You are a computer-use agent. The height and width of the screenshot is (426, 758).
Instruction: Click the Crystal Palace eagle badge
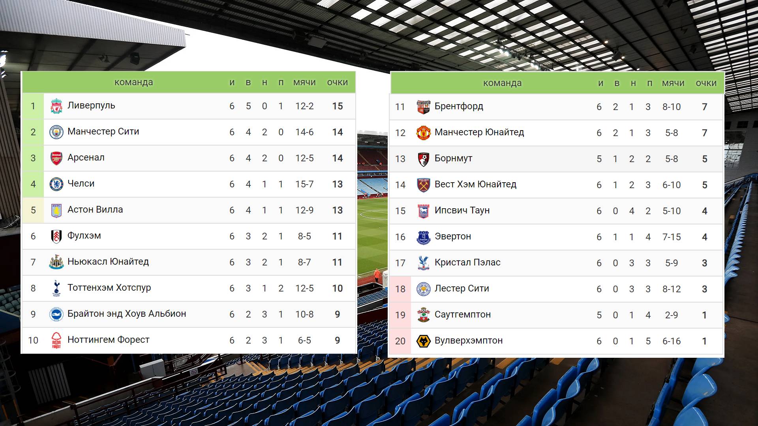[424, 263]
